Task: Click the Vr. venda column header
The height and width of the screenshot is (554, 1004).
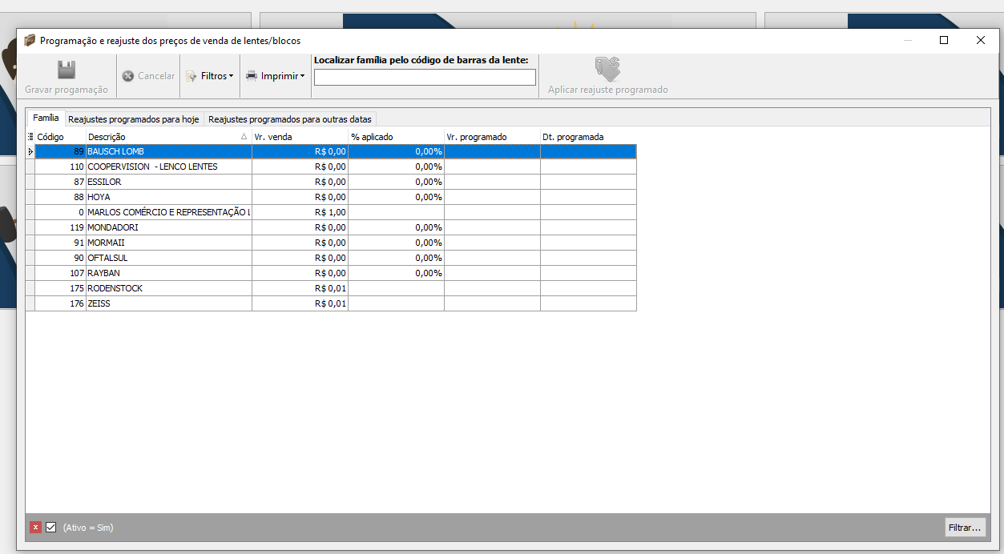Action: [300, 137]
